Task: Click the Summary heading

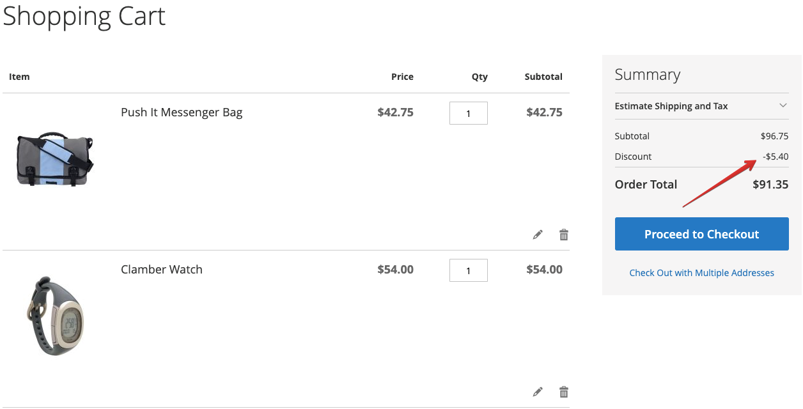Action: tap(647, 75)
